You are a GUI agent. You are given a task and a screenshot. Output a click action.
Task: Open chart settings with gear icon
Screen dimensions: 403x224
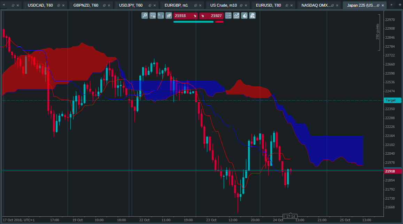[153, 16]
